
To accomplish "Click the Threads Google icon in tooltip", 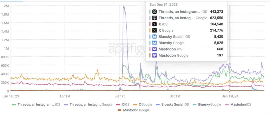I will 155,18.
